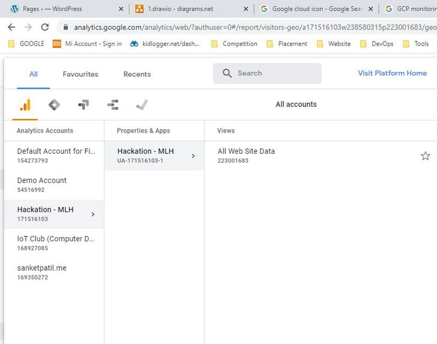Open the Website bookmarks folder
Screen dimensions: 437x344
(334, 44)
